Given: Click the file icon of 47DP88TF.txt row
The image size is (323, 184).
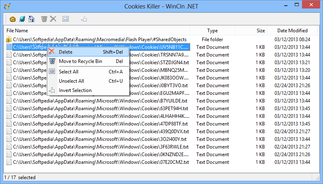Looking at the screenshot, I should click(x=9, y=124).
